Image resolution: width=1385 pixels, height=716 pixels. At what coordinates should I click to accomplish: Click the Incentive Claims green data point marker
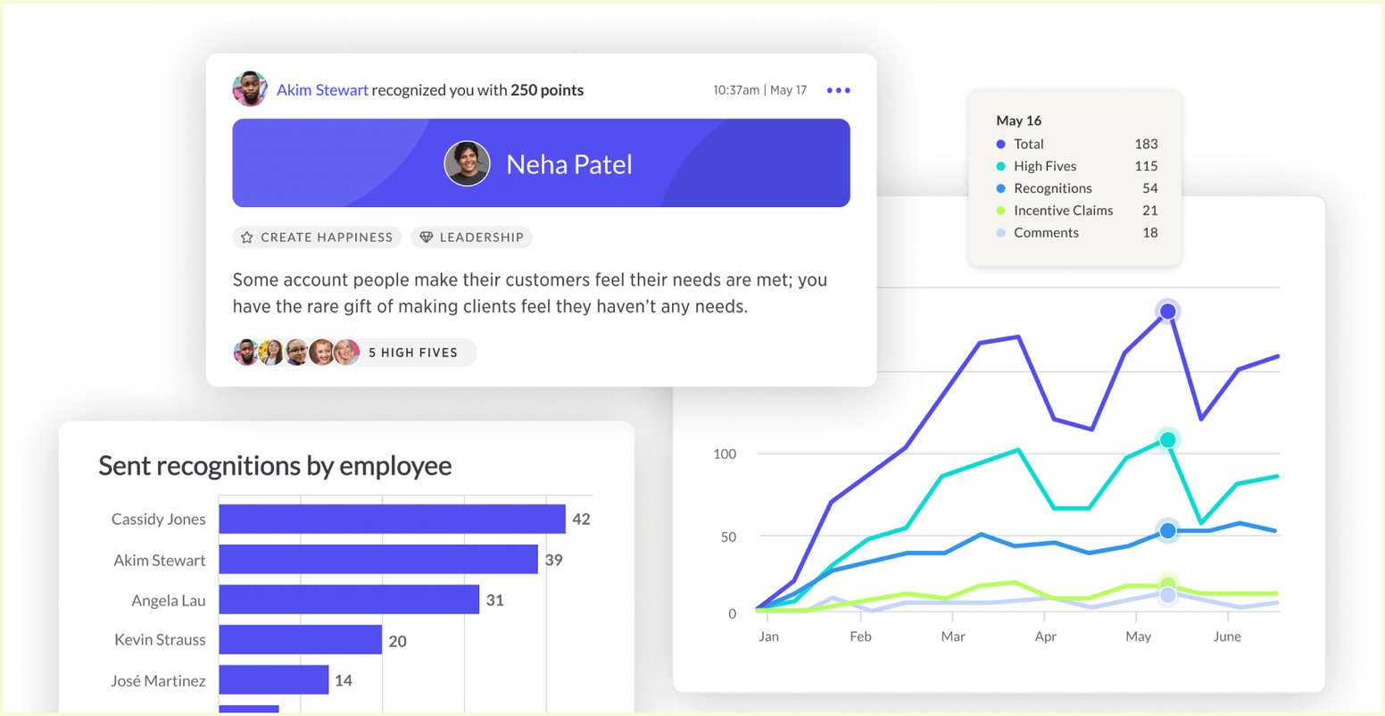(1167, 584)
